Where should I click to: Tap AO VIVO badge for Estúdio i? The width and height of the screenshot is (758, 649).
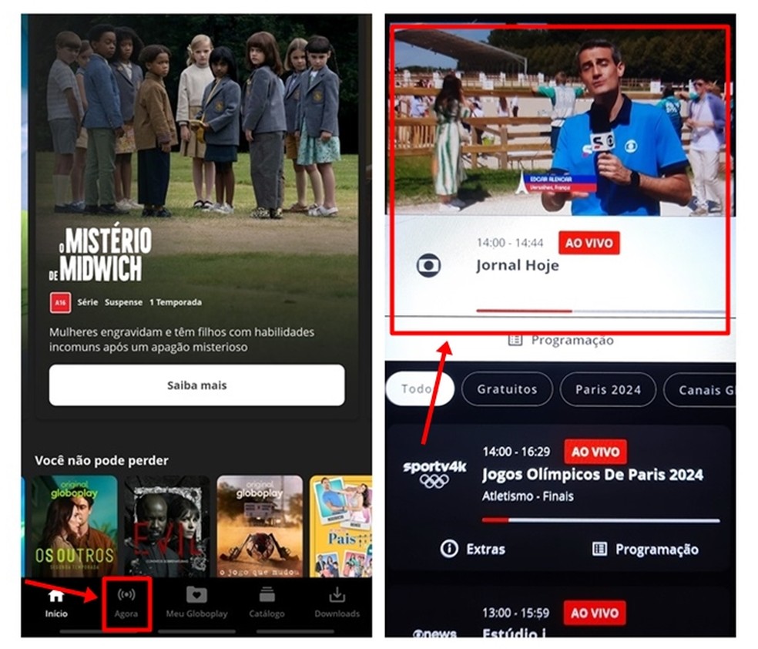coord(595,614)
